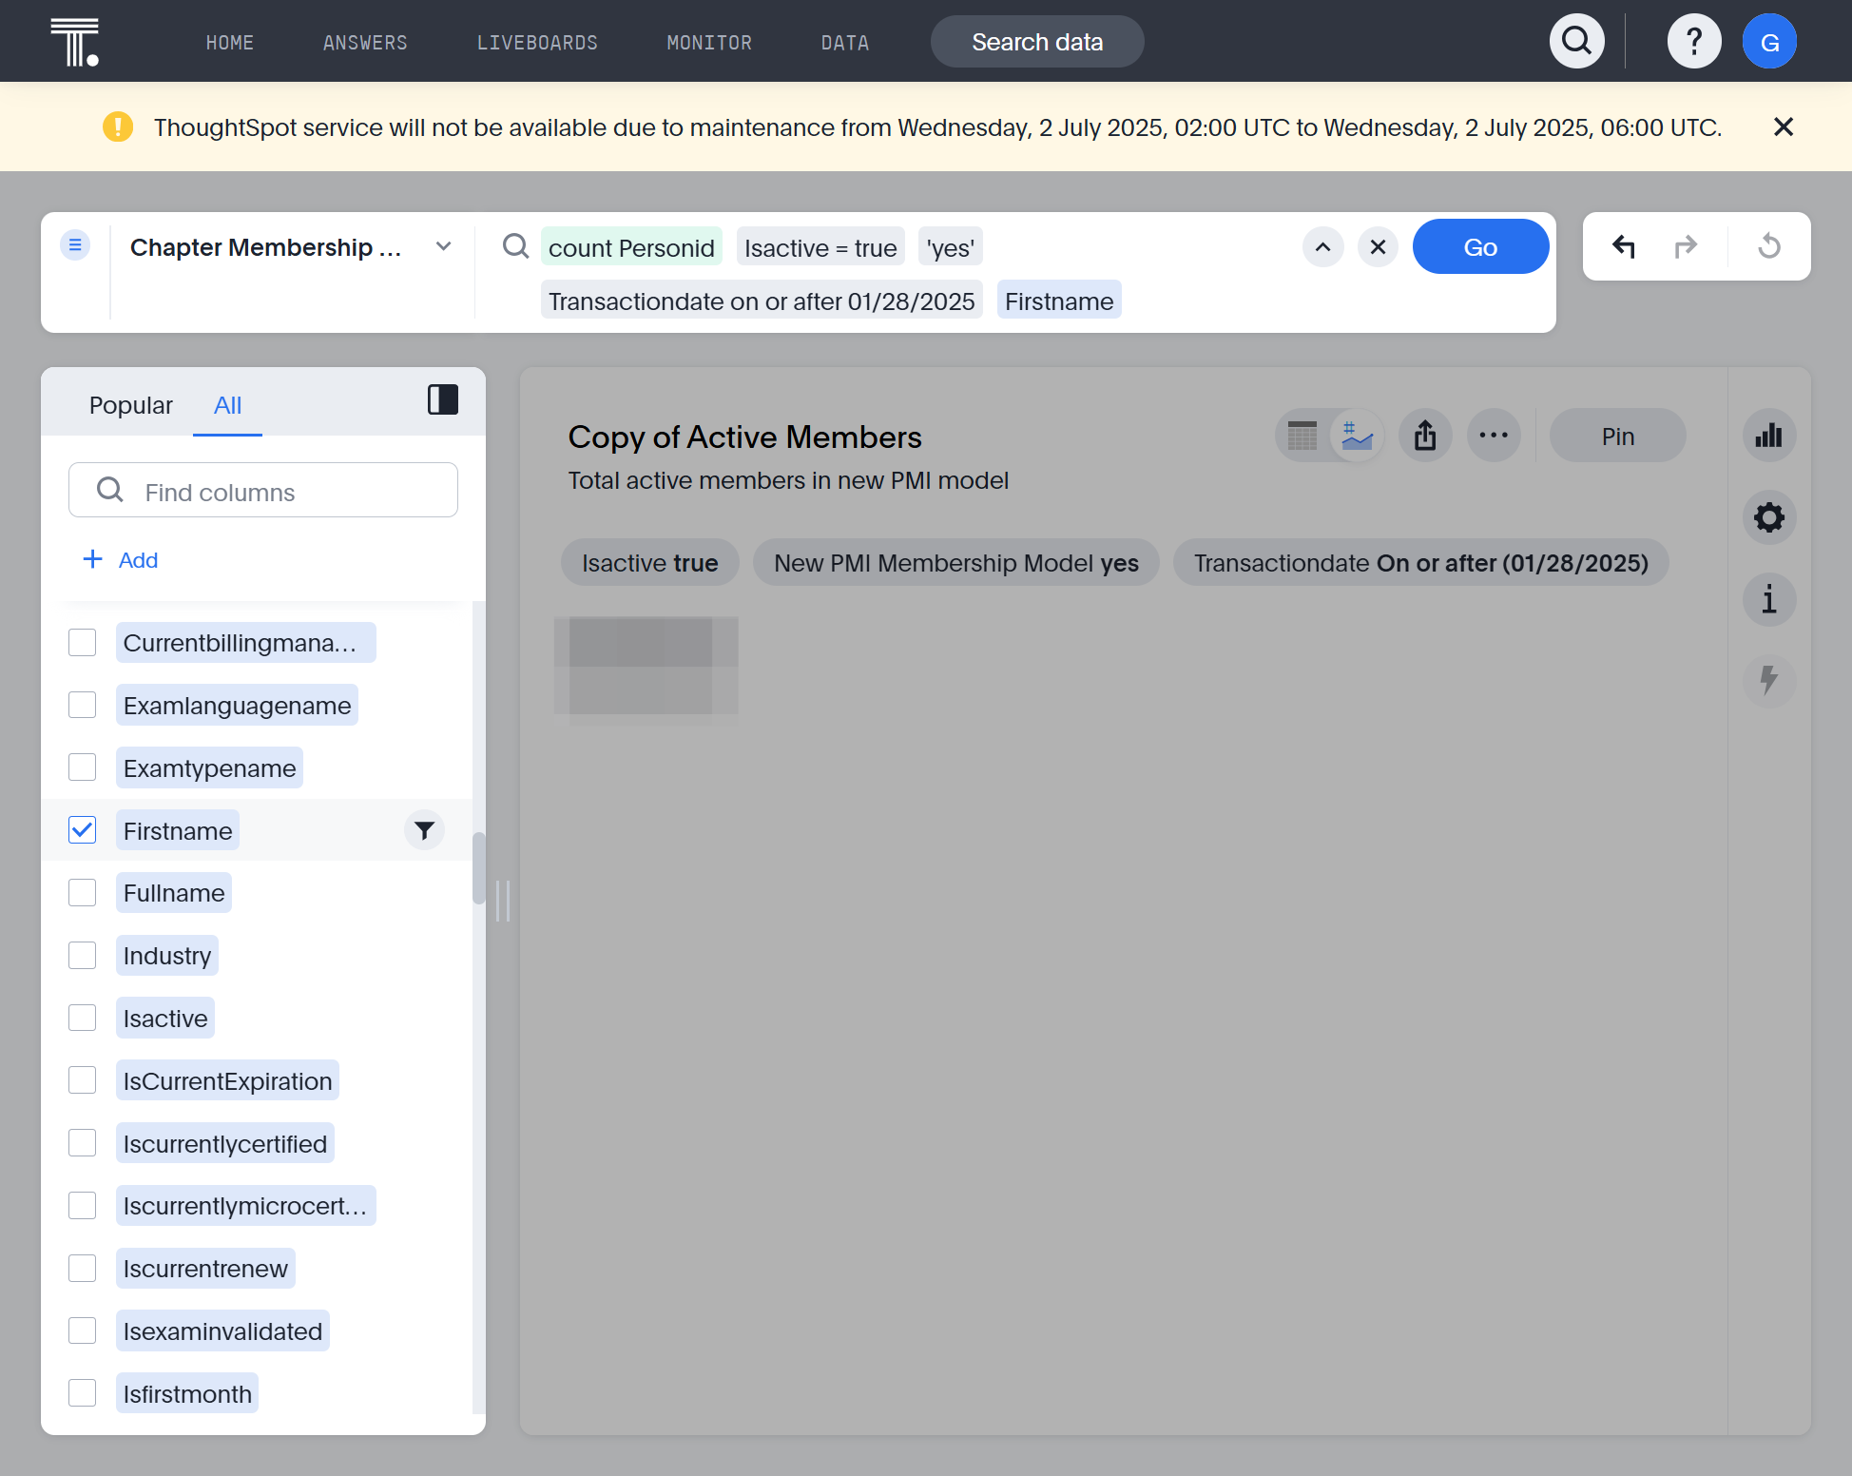The height and width of the screenshot is (1476, 1852).
Task: Filter by the Firstname column
Action: 424,830
